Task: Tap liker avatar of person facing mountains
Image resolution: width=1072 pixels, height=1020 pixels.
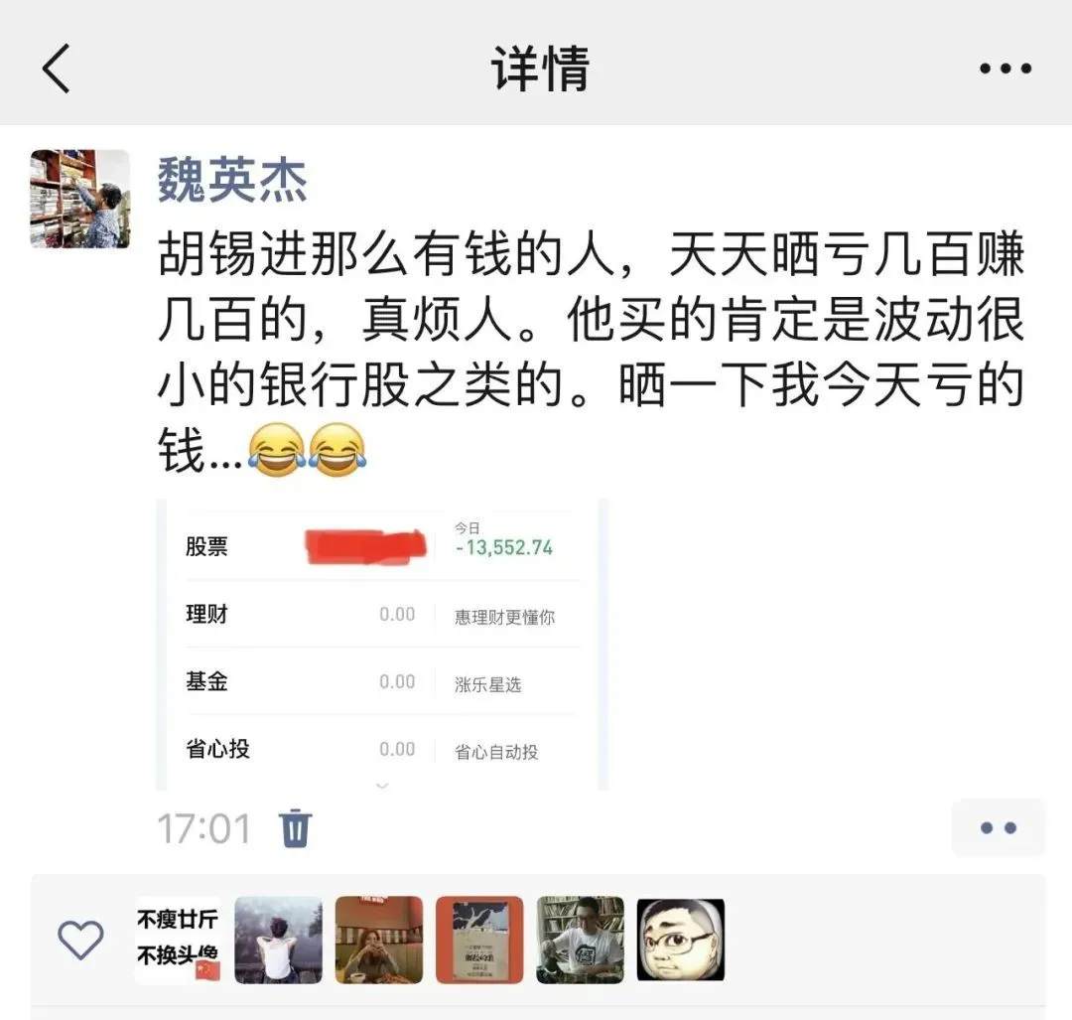Action: click(x=278, y=940)
